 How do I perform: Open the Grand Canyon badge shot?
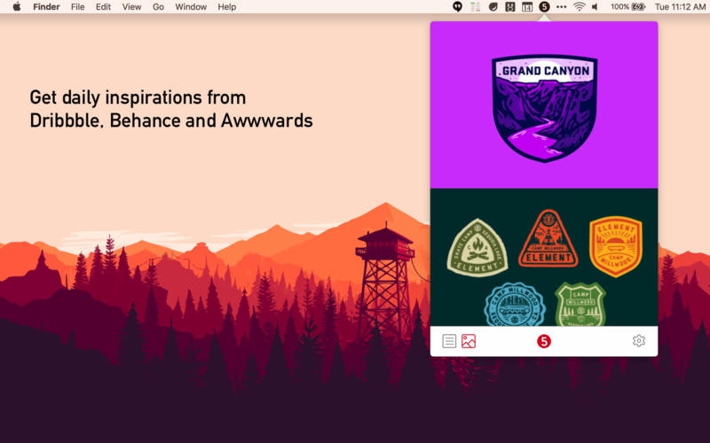click(x=544, y=105)
